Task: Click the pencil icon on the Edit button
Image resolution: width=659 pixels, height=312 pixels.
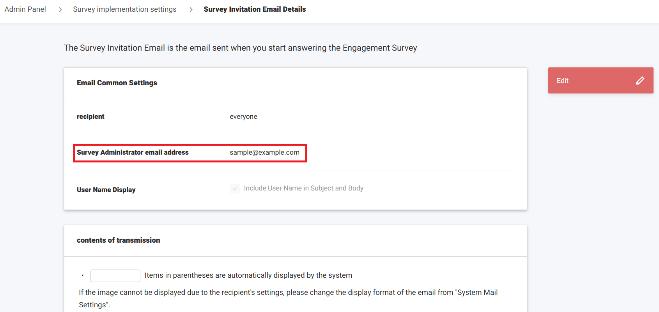Action: pos(640,81)
